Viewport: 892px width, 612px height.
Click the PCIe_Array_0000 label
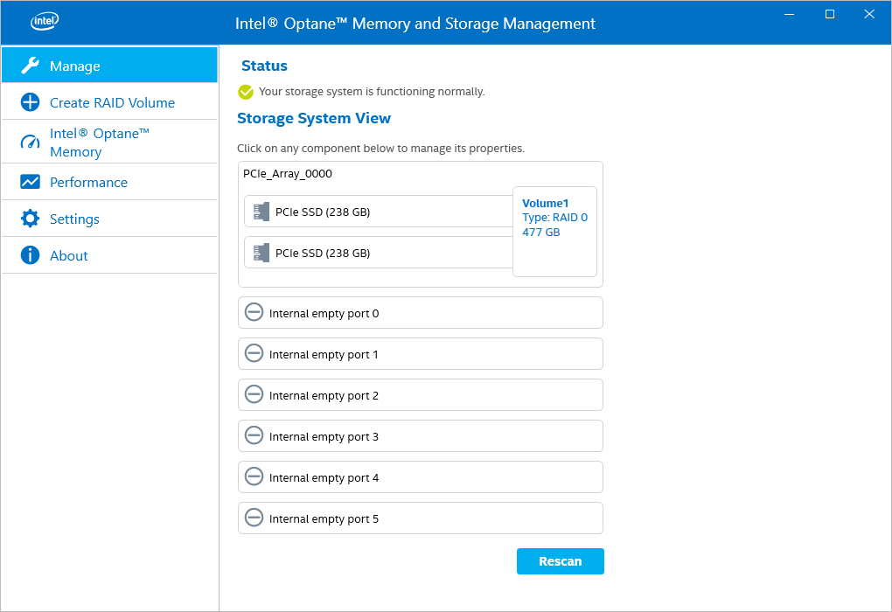pyautogui.click(x=288, y=174)
